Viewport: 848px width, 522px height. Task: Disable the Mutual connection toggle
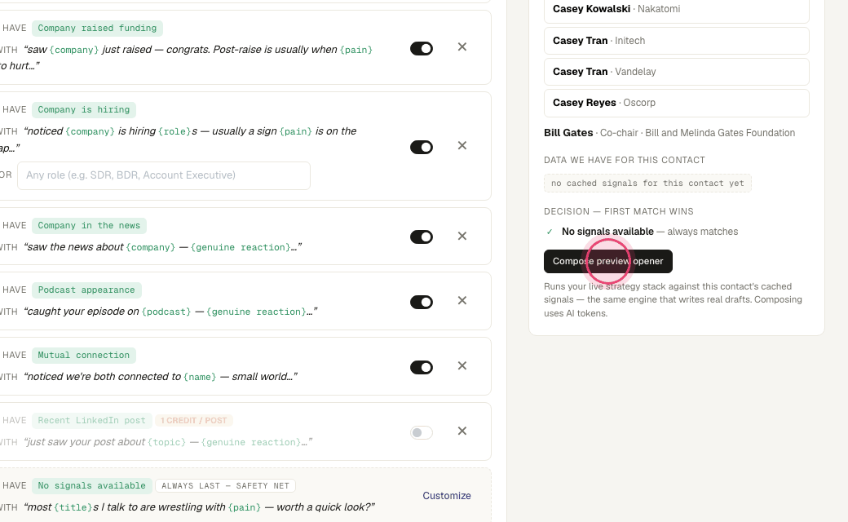(x=422, y=367)
